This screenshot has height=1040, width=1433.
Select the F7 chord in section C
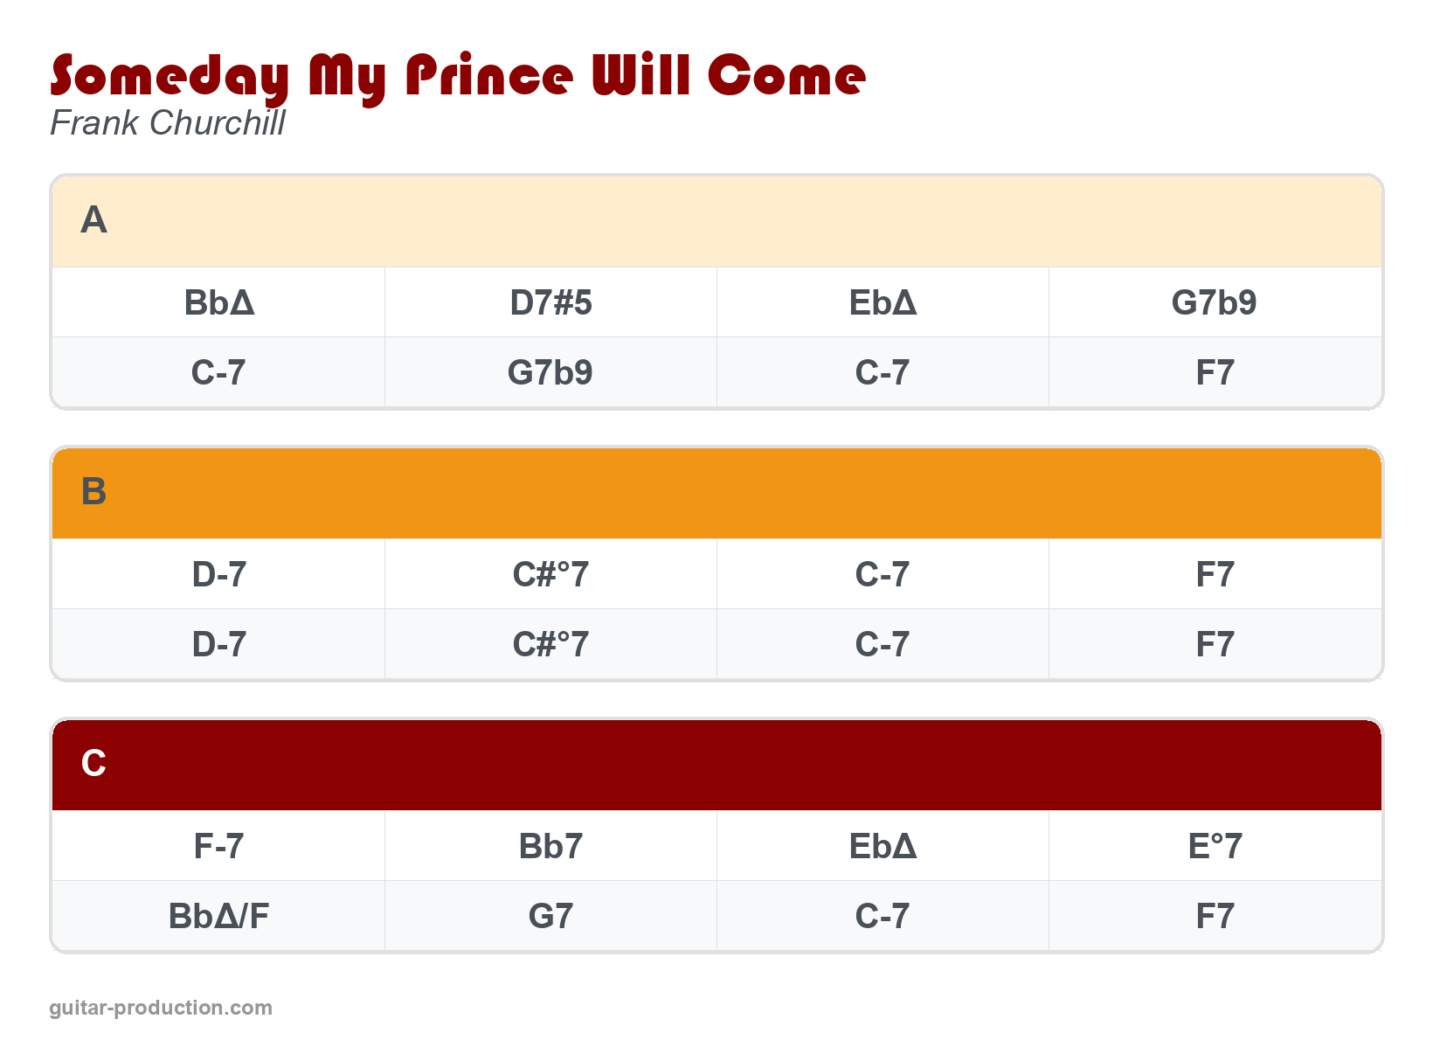click(1215, 916)
